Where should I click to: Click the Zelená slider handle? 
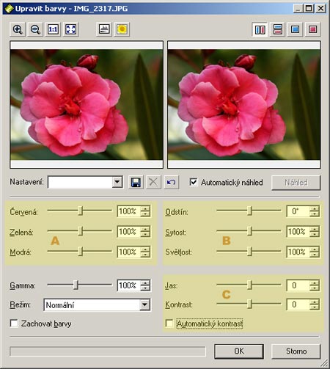[x=81, y=231]
